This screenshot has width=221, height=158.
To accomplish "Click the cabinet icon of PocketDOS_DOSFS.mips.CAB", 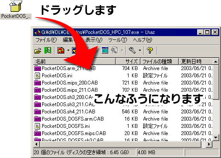I will (37, 133).
